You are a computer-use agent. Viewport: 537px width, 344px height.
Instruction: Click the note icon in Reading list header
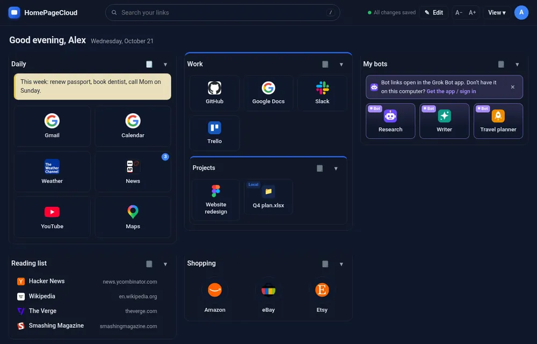(149, 264)
